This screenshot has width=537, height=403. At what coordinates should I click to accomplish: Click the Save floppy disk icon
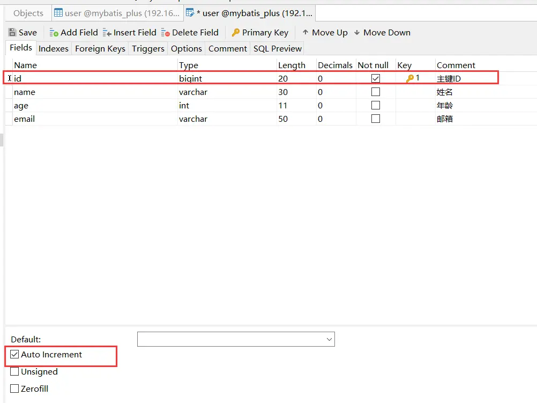click(12, 33)
